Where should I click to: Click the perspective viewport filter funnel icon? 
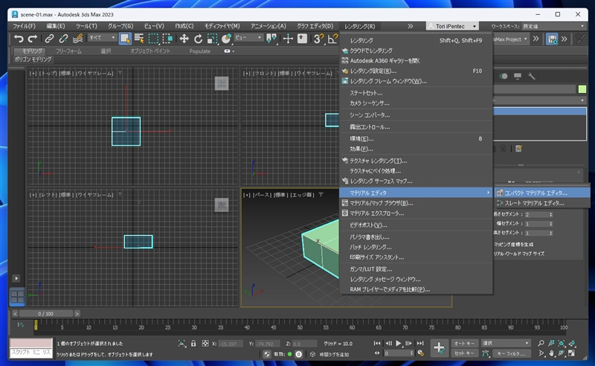(321, 194)
